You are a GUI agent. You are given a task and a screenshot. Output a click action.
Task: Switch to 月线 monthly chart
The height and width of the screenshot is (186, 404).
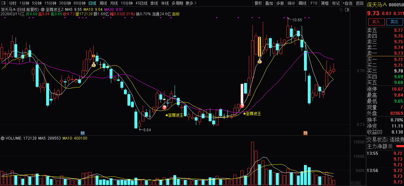pyautogui.click(x=114, y=3)
